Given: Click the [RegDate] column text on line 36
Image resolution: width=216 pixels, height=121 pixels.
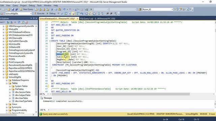Looking at the screenshot, I should coord(61,59).
